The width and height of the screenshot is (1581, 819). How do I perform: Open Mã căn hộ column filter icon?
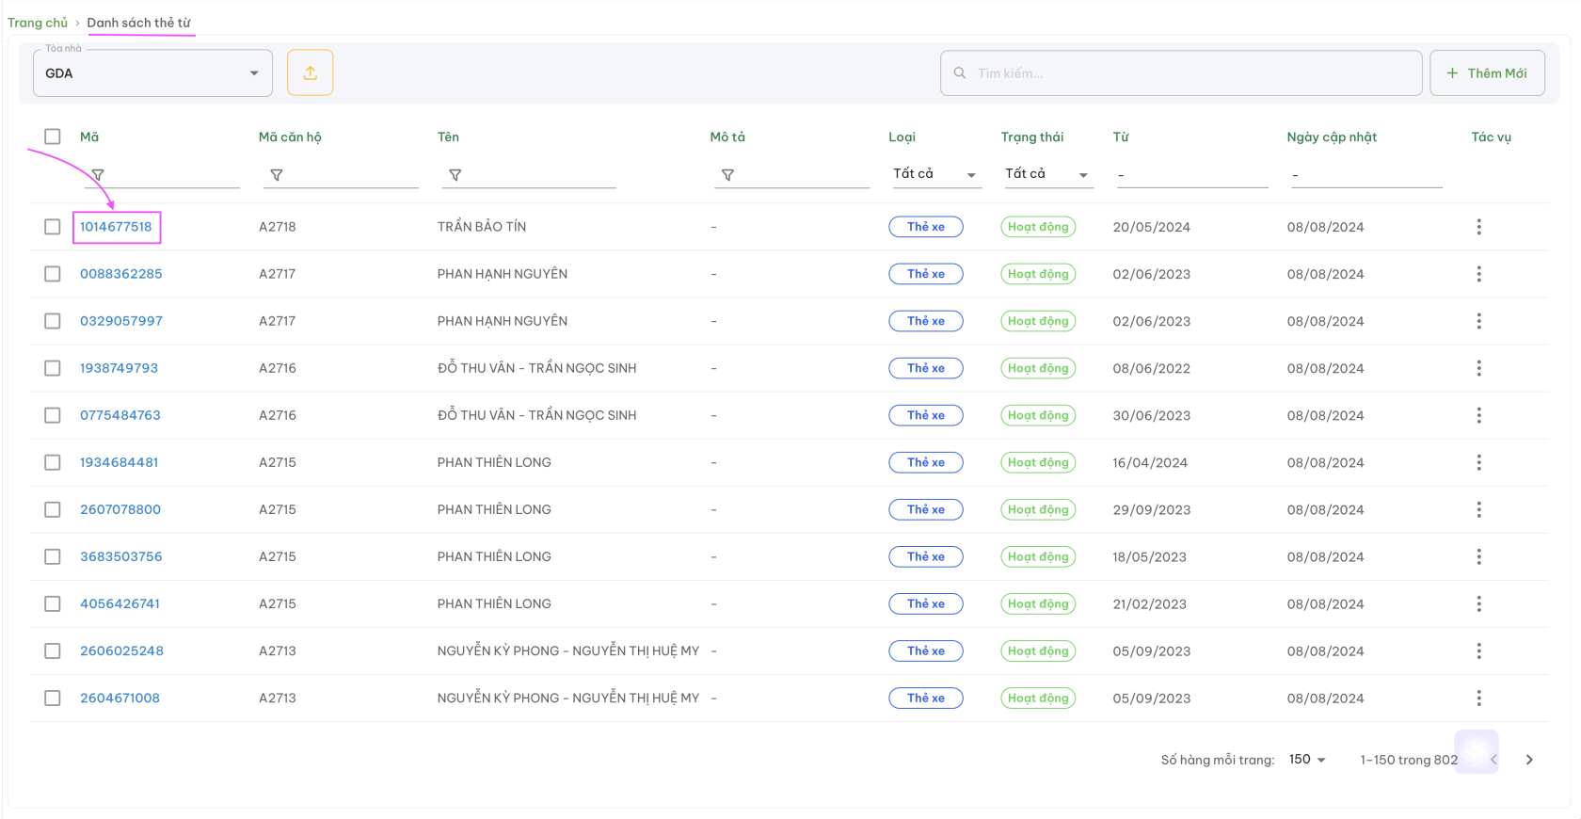tap(277, 175)
